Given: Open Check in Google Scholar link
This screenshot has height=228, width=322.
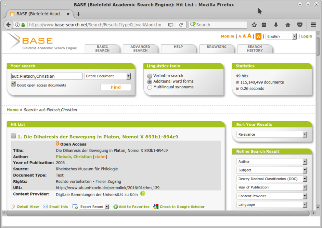Looking at the screenshot, I should click(182, 207).
